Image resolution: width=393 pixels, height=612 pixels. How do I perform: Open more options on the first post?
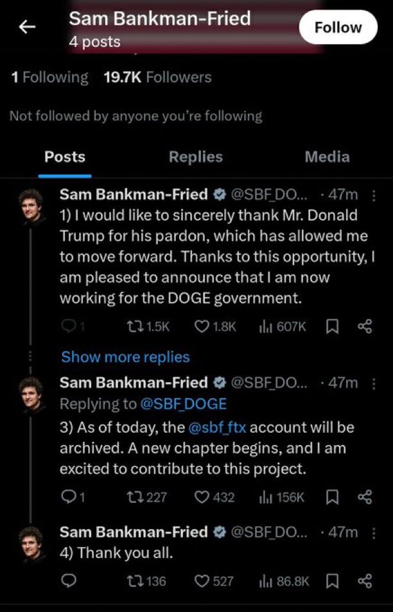(374, 195)
